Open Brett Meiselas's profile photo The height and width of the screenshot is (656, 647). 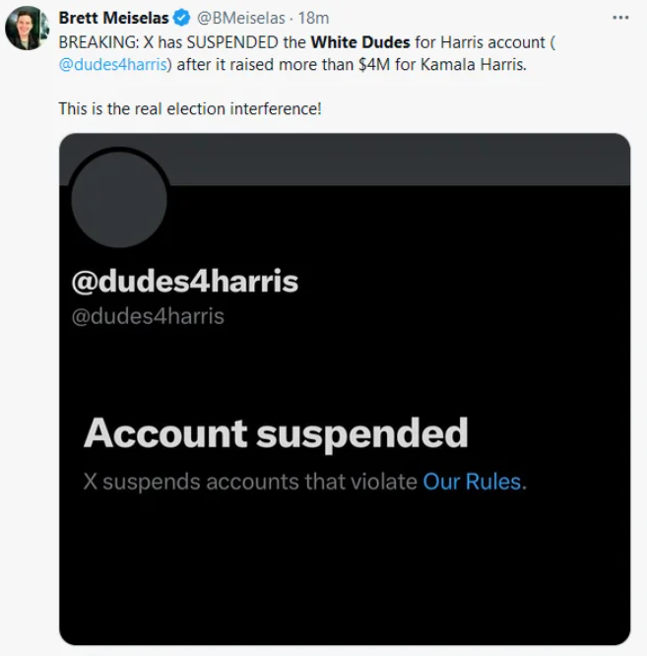click(x=27, y=28)
